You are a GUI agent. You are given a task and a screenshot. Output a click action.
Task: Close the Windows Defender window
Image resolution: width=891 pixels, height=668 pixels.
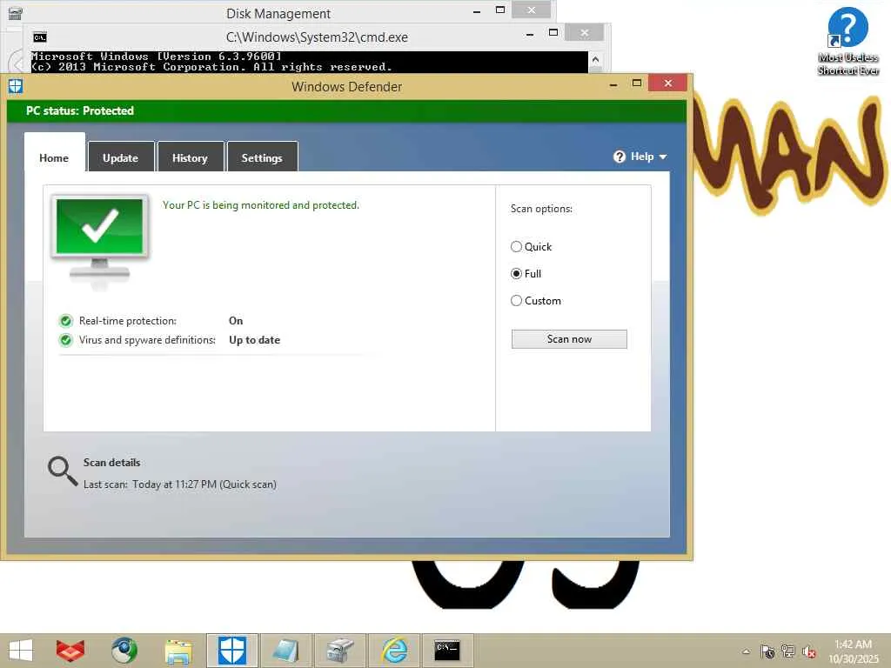667,83
